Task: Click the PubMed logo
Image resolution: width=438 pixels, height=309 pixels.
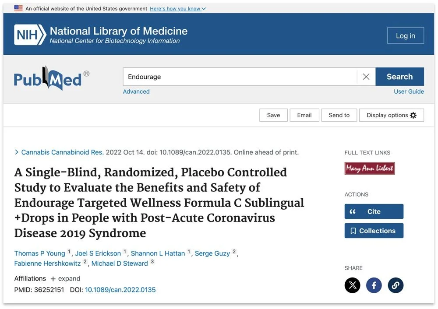Action: (52, 78)
